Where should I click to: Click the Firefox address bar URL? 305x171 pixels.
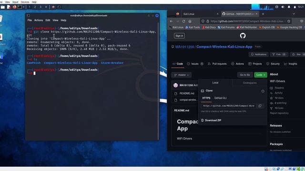[247, 21]
